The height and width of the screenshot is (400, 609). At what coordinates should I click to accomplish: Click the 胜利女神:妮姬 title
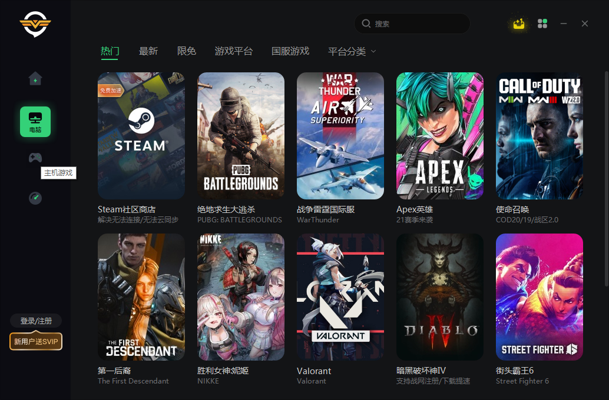click(x=223, y=371)
